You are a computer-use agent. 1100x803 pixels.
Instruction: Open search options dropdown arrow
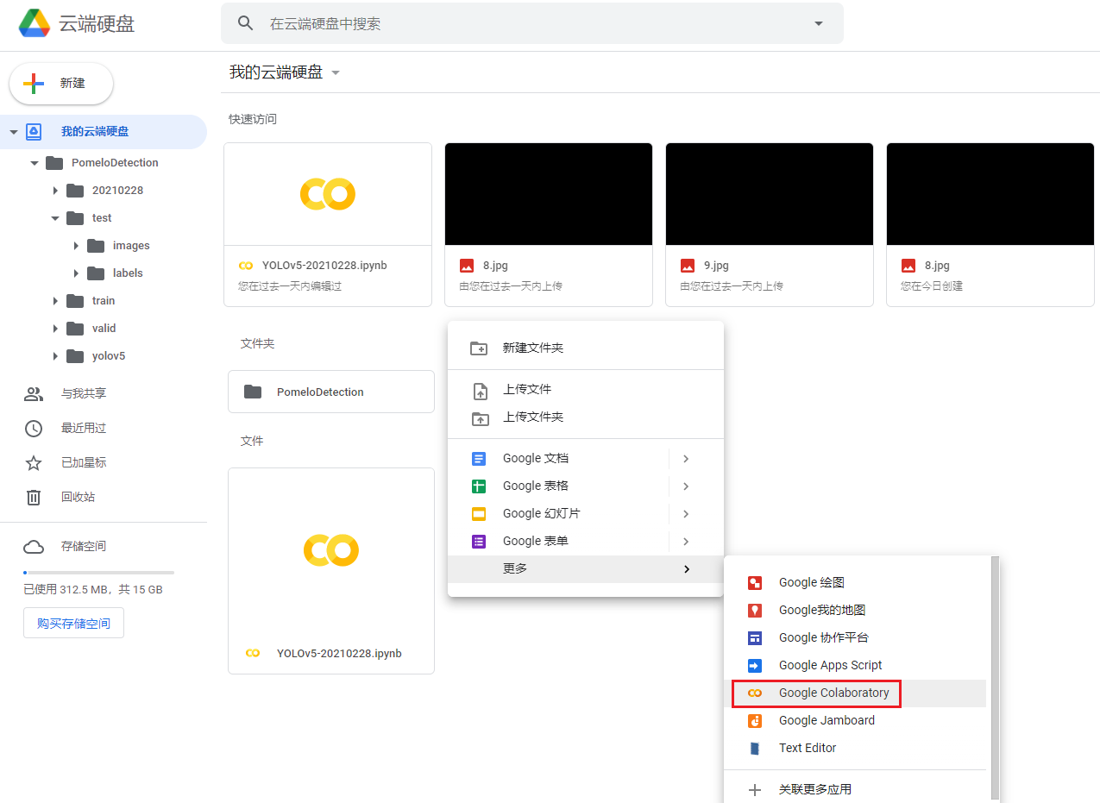point(819,23)
